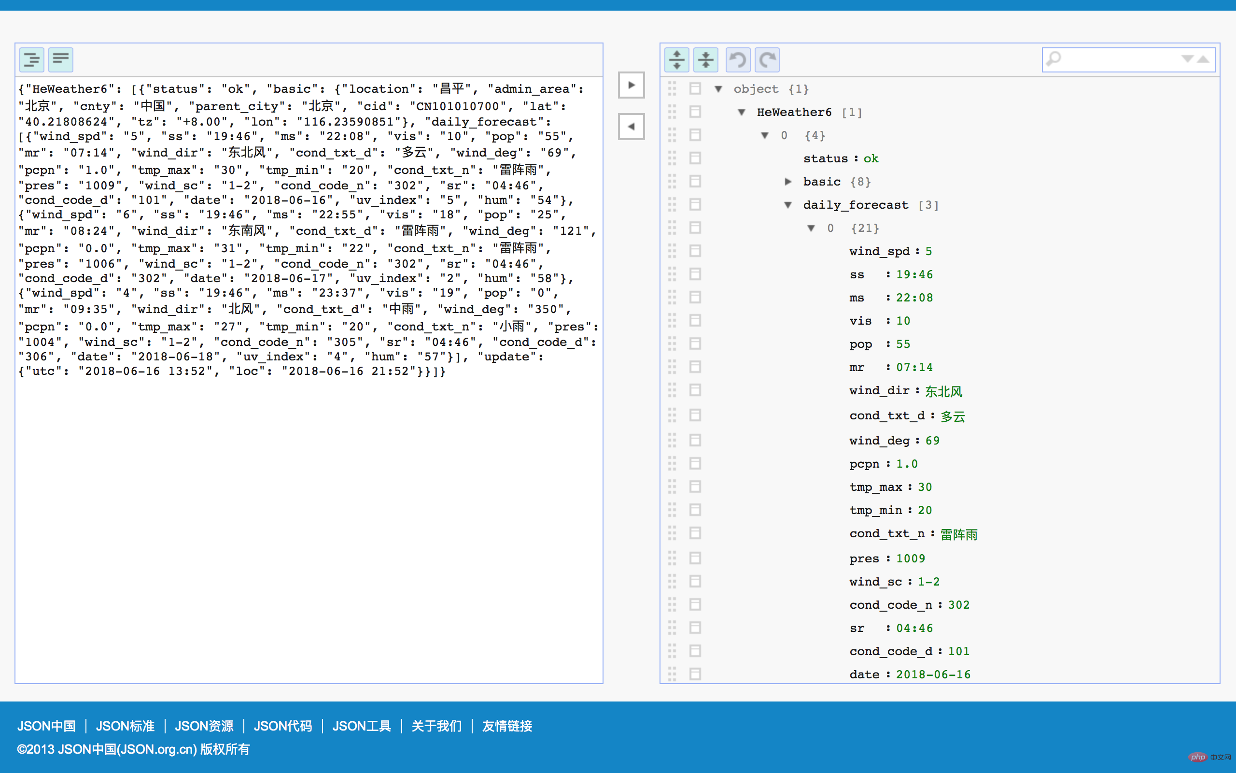Copy tree back to text with left arrow
Viewport: 1236px width, 773px height.
632,126
